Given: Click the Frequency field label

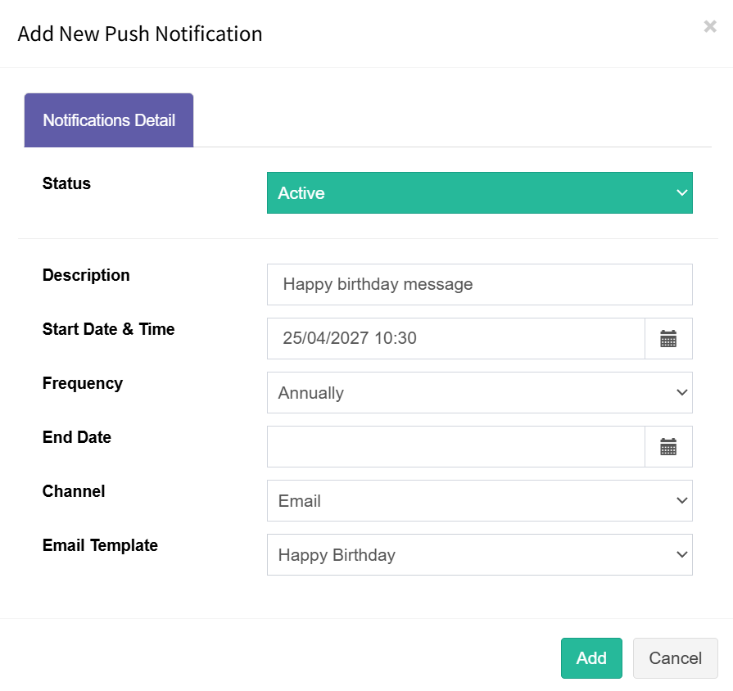Looking at the screenshot, I should pos(83,383).
